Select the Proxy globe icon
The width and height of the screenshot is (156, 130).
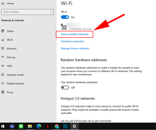click(3, 92)
